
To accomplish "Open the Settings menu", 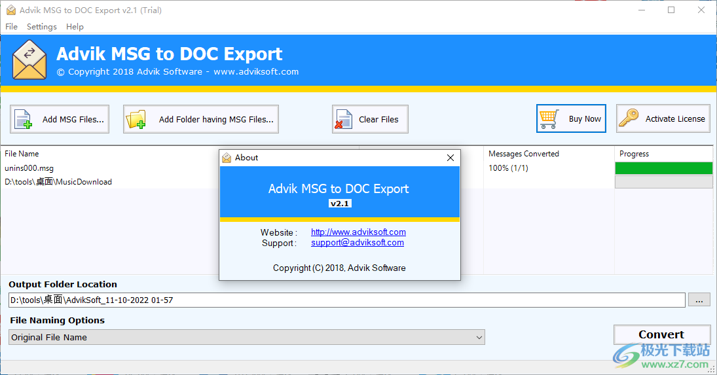I will 42,26.
